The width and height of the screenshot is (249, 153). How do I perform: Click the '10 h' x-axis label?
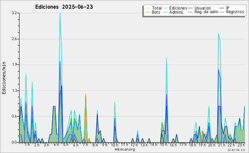115,145
